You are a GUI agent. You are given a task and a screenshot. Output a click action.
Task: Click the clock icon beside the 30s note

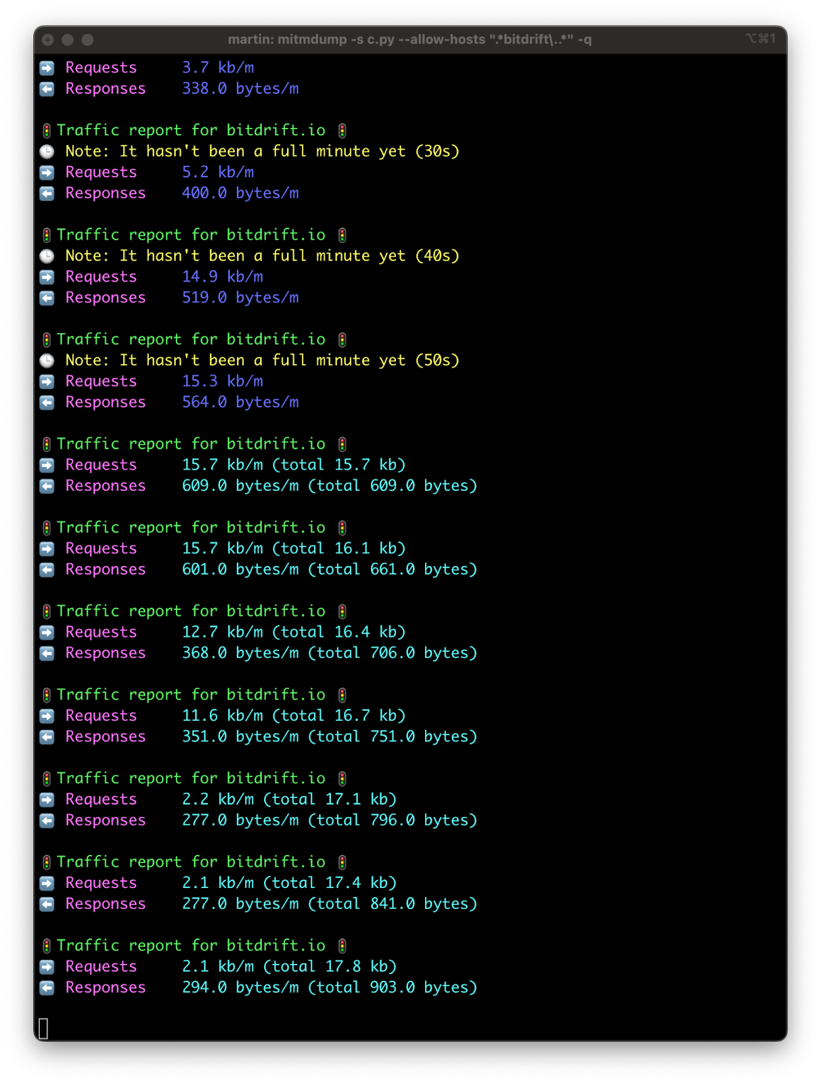[x=47, y=152]
